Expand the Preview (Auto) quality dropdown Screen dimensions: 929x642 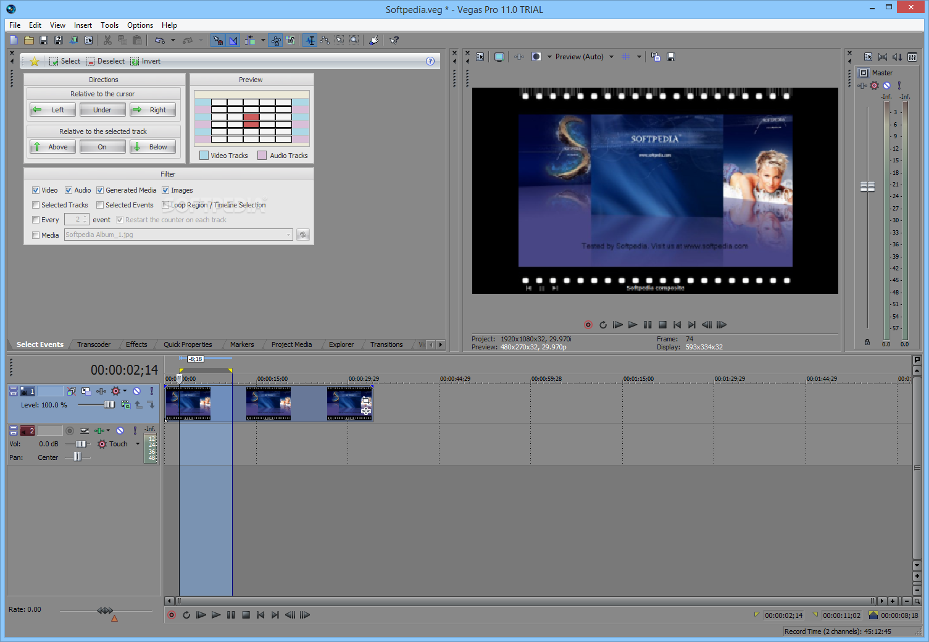[x=612, y=57]
